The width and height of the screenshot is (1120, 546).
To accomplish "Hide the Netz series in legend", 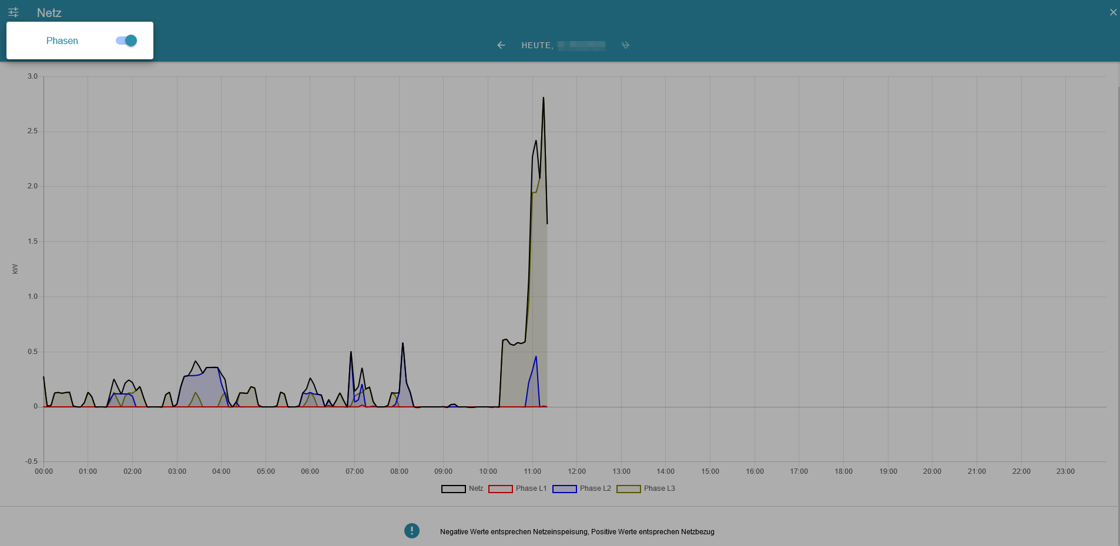I will pyautogui.click(x=462, y=488).
